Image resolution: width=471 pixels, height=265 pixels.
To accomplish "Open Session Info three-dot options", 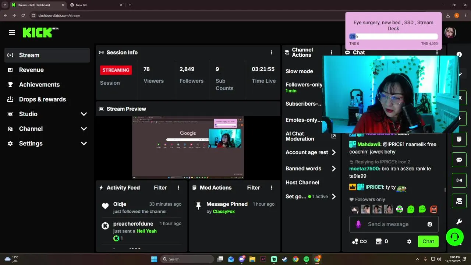I will (x=272, y=53).
